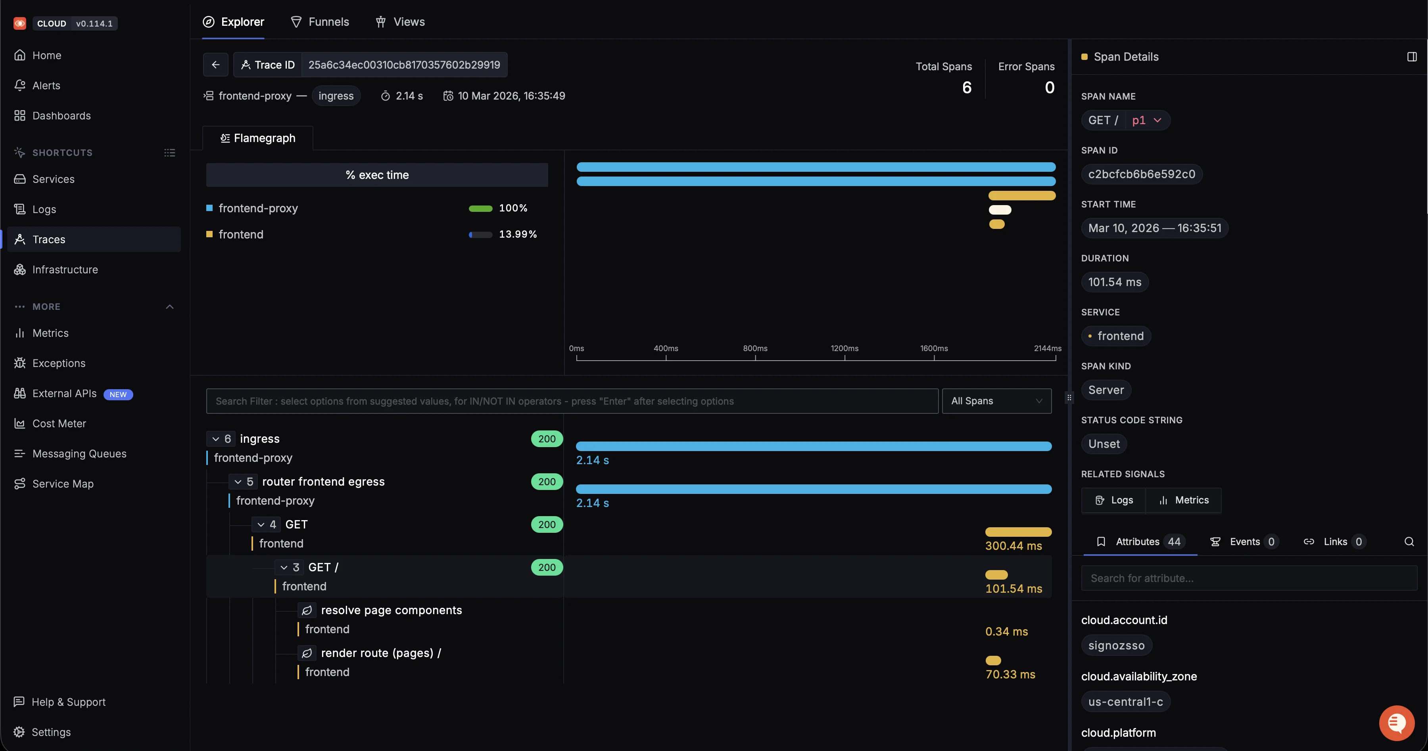Open the Services list
The width and height of the screenshot is (1428, 751).
pos(53,179)
